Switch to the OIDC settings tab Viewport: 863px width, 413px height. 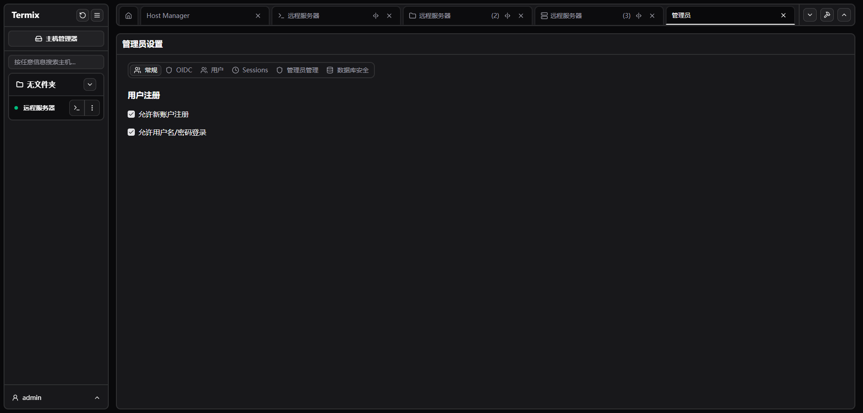[179, 70]
